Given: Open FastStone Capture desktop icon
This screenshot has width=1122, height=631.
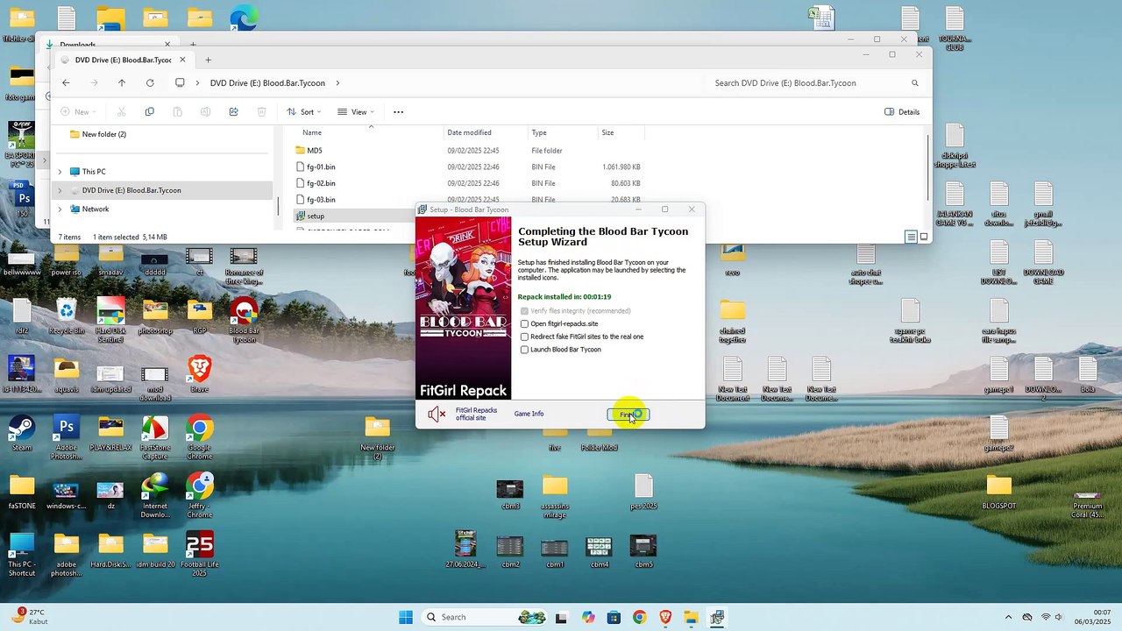Looking at the screenshot, I should [x=155, y=437].
